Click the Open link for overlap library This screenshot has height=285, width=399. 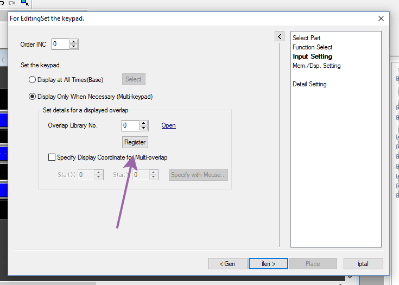click(x=168, y=125)
